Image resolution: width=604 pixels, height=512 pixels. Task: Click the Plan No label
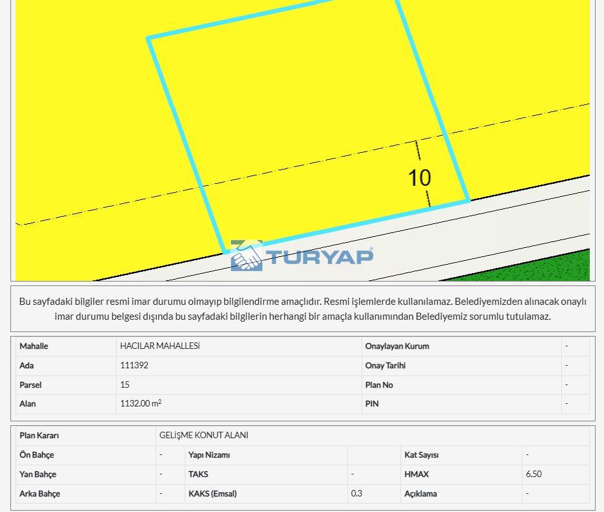point(378,384)
